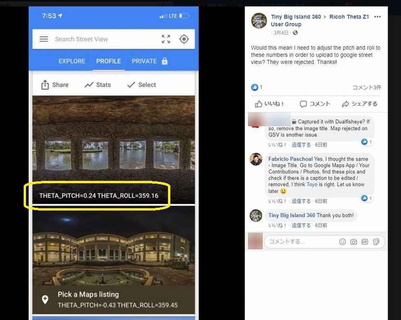Open the emoji picker in comment box
The width and height of the screenshot is (401, 320).
tap(343, 242)
